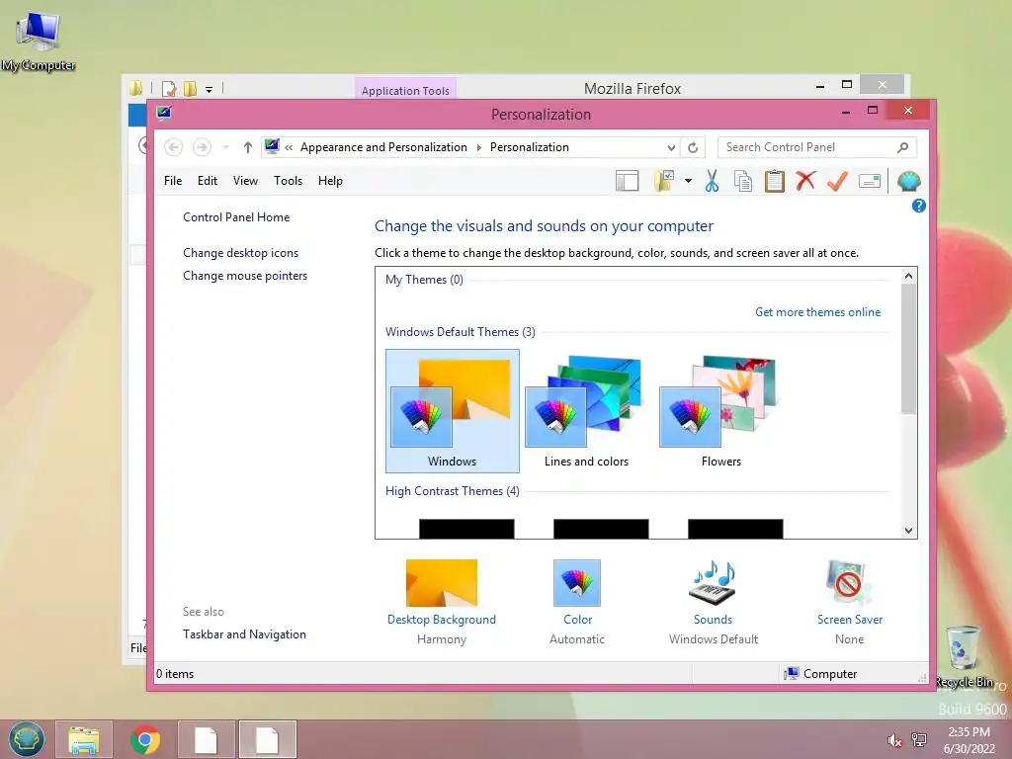Click the red X Delete toolbar icon
Viewport: 1012px width, 759px height.
[x=805, y=182]
